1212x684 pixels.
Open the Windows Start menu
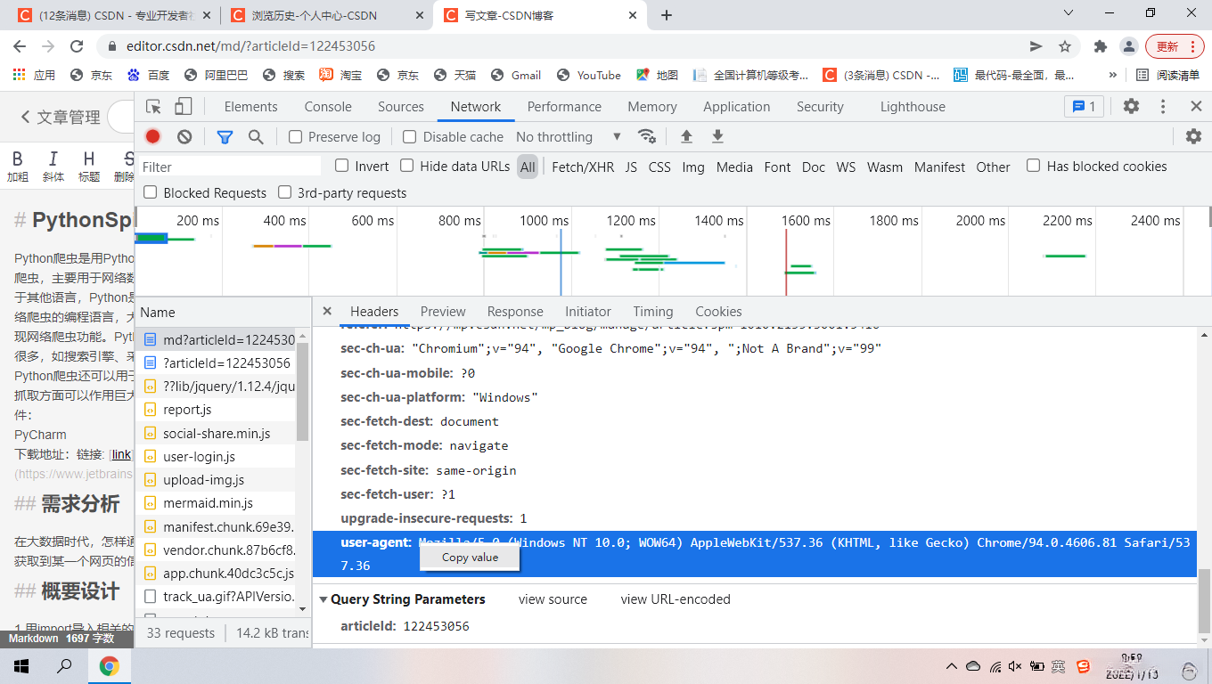[21, 665]
